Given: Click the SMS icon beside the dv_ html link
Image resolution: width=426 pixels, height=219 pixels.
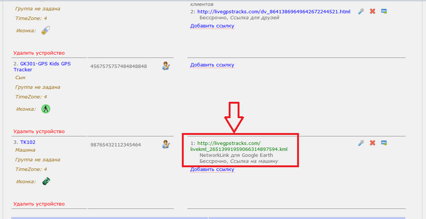Looking at the screenshot, I should [384, 11].
